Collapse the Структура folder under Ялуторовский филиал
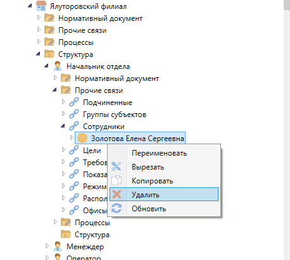 click(38, 54)
